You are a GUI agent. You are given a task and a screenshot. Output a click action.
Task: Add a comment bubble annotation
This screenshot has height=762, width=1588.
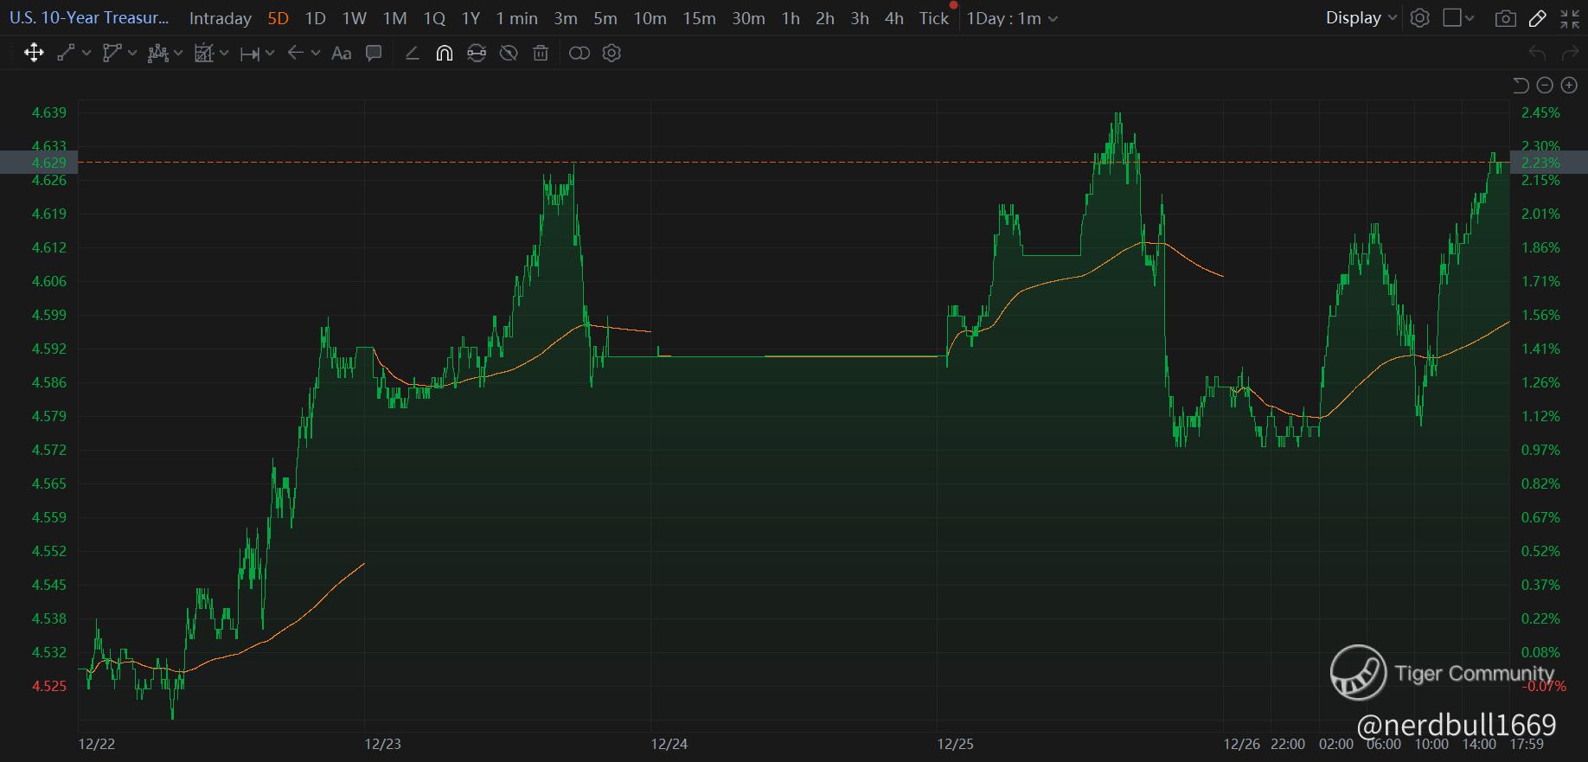coord(374,54)
